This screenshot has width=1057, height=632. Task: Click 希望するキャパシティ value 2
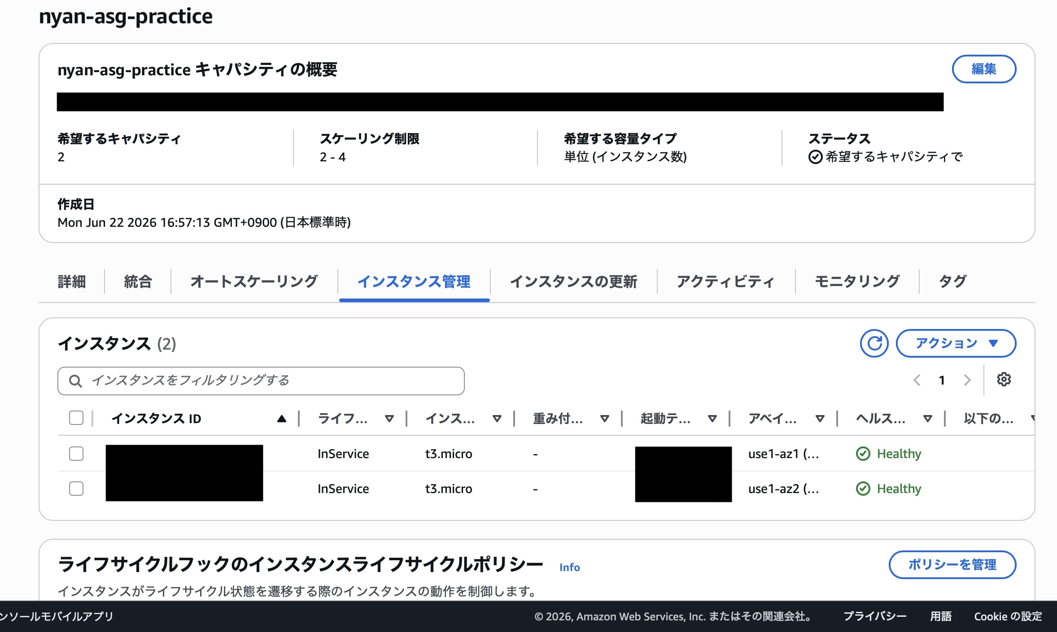61,157
